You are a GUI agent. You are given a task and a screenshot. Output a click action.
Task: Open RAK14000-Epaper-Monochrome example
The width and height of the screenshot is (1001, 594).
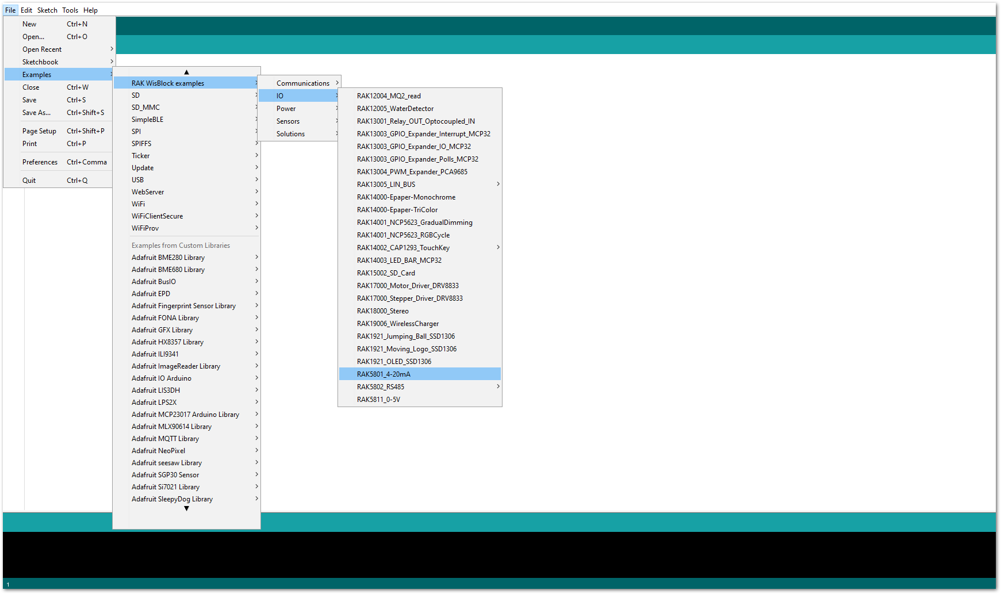coord(420,197)
